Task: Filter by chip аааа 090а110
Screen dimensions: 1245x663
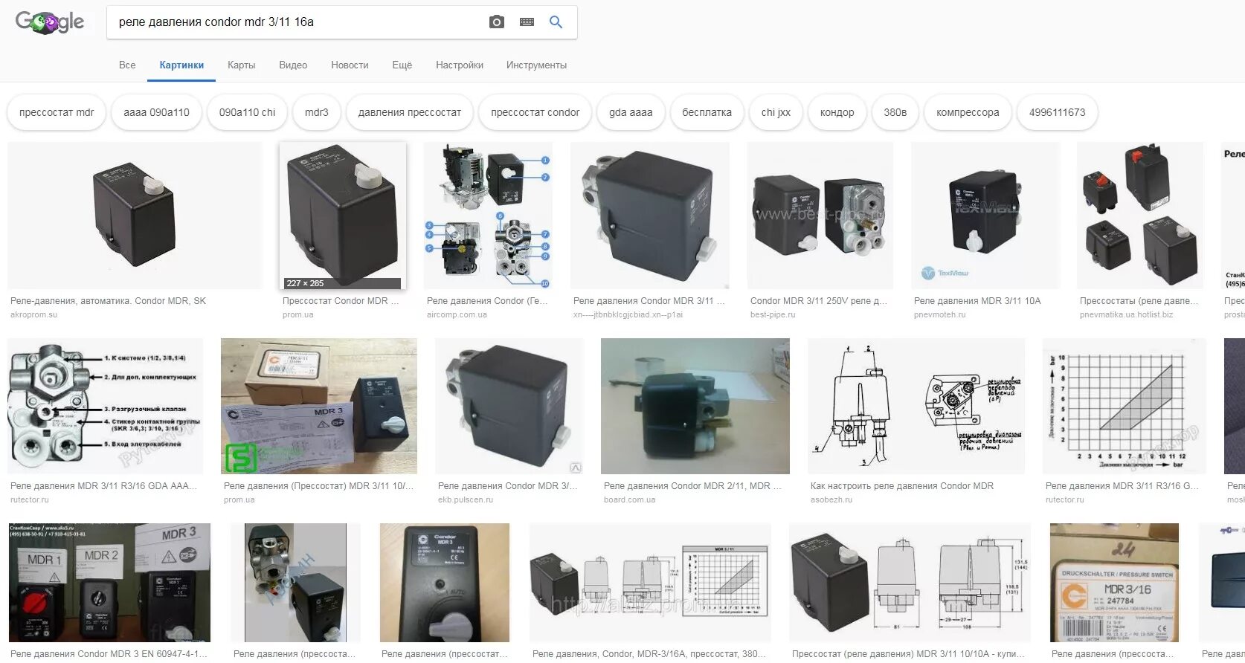Action: point(156,112)
